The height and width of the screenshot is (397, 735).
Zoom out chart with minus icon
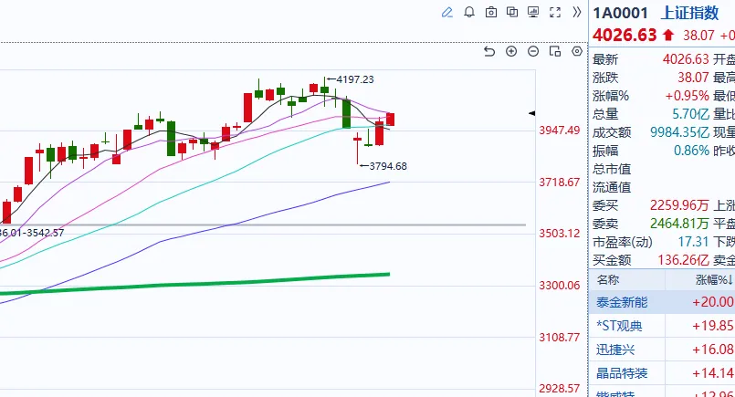tap(533, 51)
